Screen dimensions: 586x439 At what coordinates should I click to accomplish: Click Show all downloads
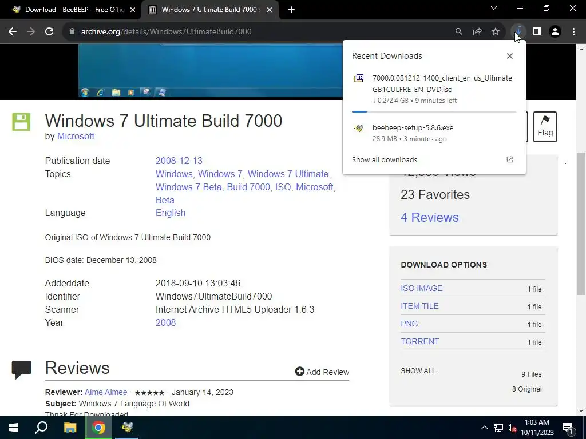384,160
